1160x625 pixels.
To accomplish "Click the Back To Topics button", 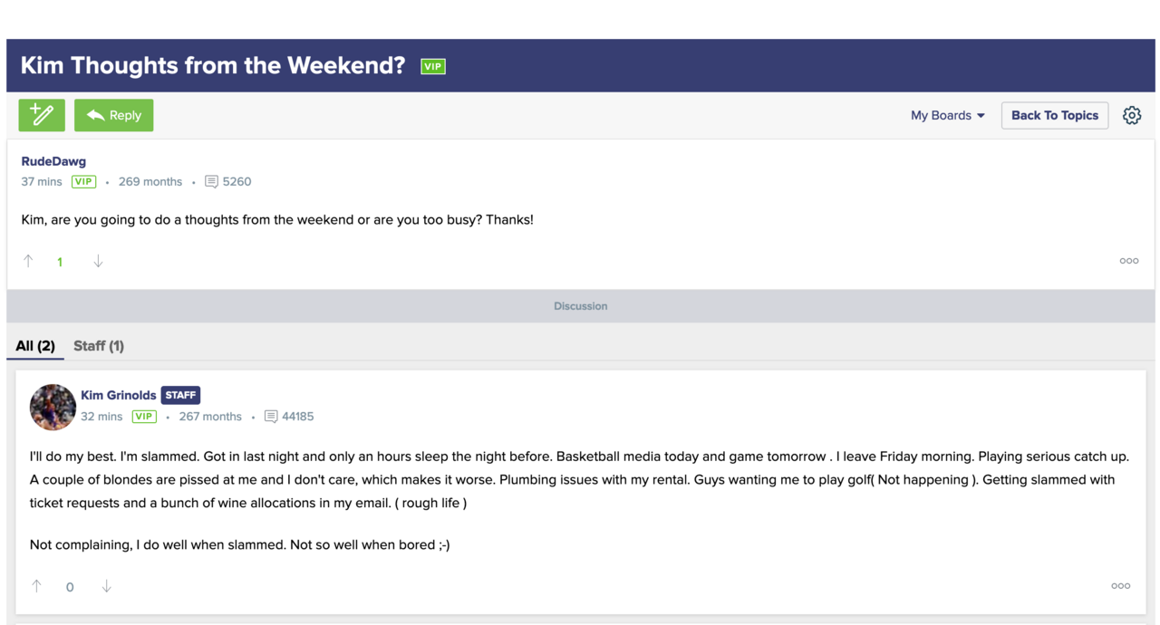I will (1054, 115).
